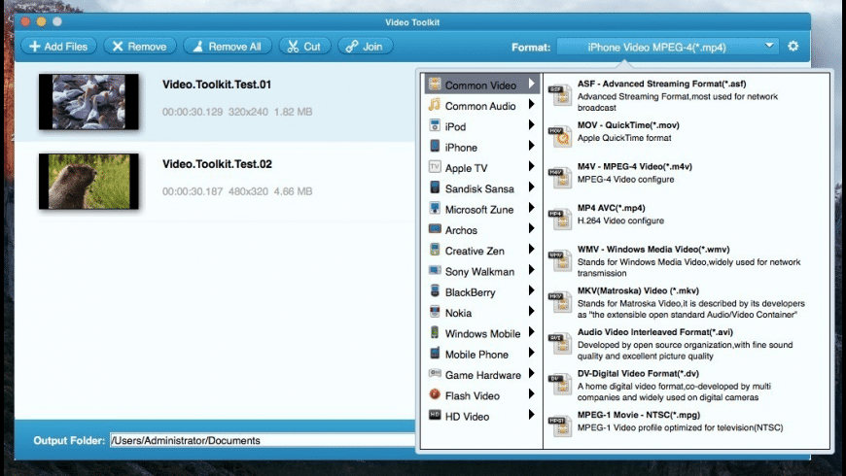The width and height of the screenshot is (846, 476).
Task: Select the Common Video category
Action: (481, 85)
